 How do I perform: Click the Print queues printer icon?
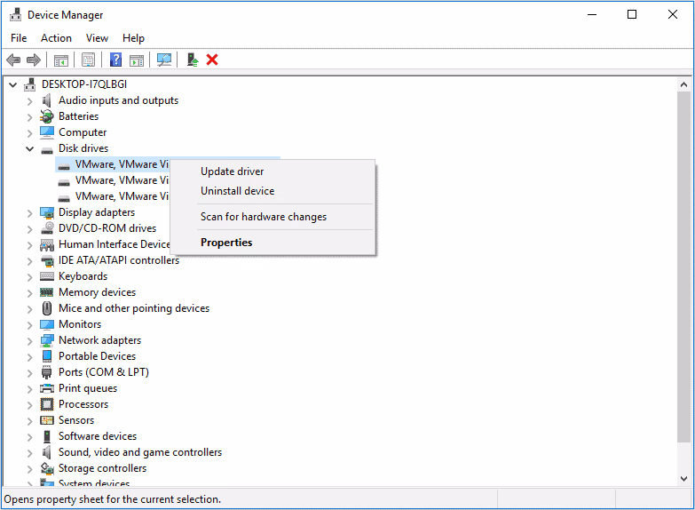pyautogui.click(x=47, y=388)
